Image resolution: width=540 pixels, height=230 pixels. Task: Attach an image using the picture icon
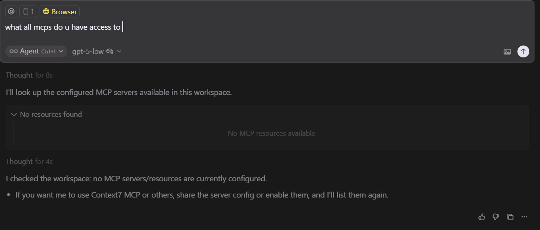tap(507, 51)
